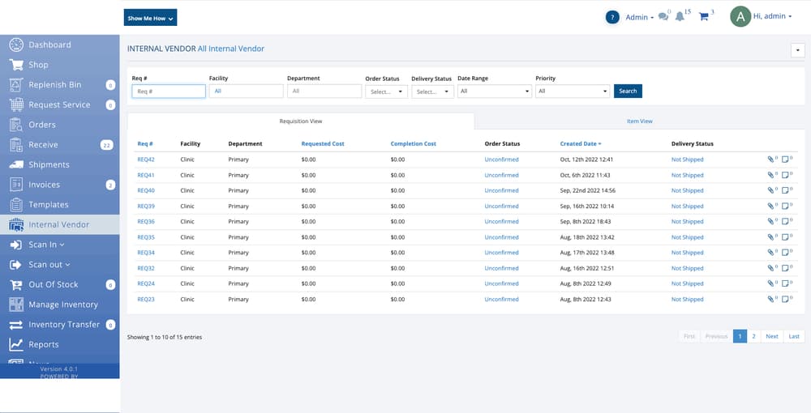Click Not Shipped status for REQ40
The height and width of the screenshot is (413, 811).
point(688,190)
